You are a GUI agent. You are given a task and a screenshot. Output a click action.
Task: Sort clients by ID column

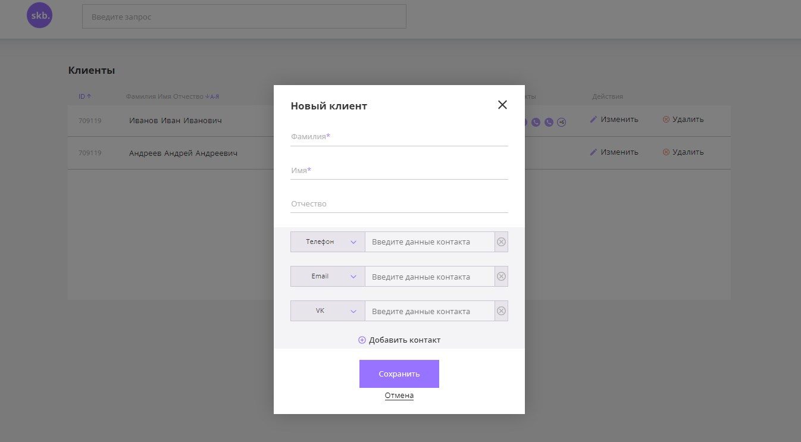click(x=85, y=96)
